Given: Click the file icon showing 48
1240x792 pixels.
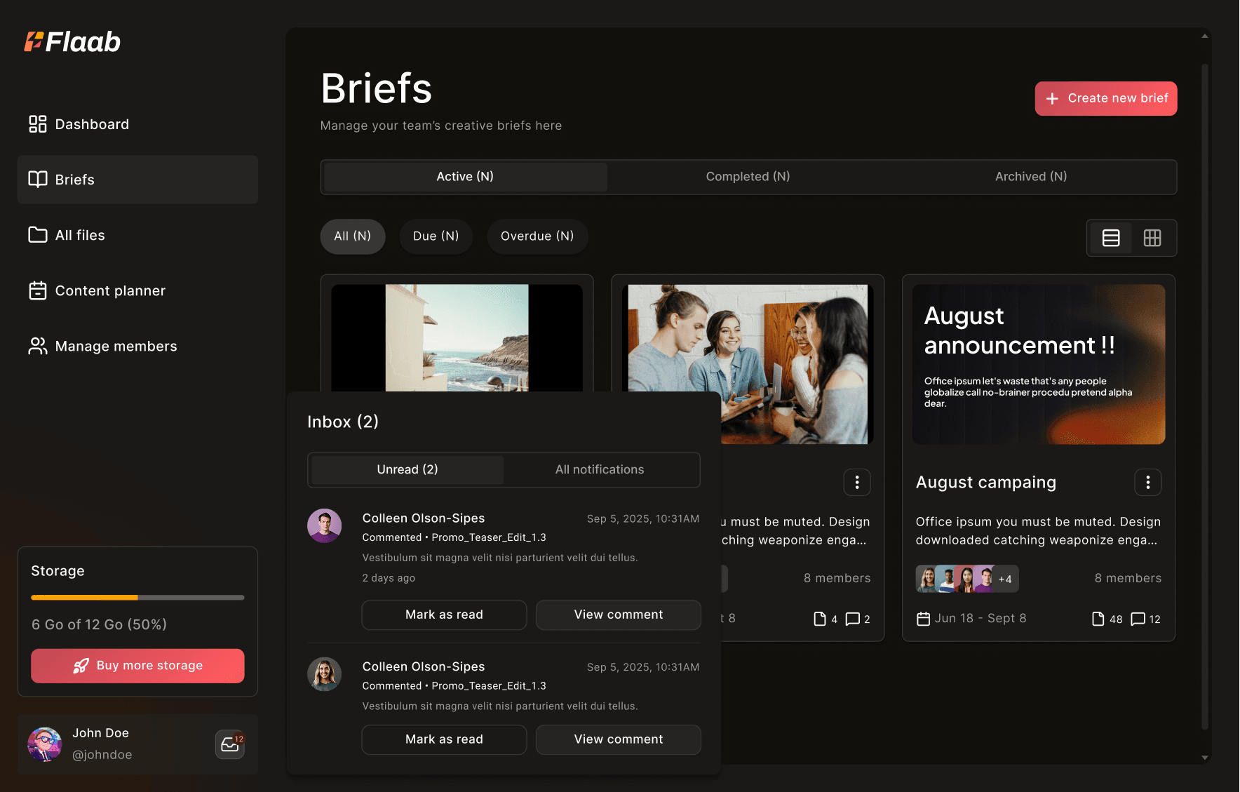Looking at the screenshot, I should (x=1098, y=619).
